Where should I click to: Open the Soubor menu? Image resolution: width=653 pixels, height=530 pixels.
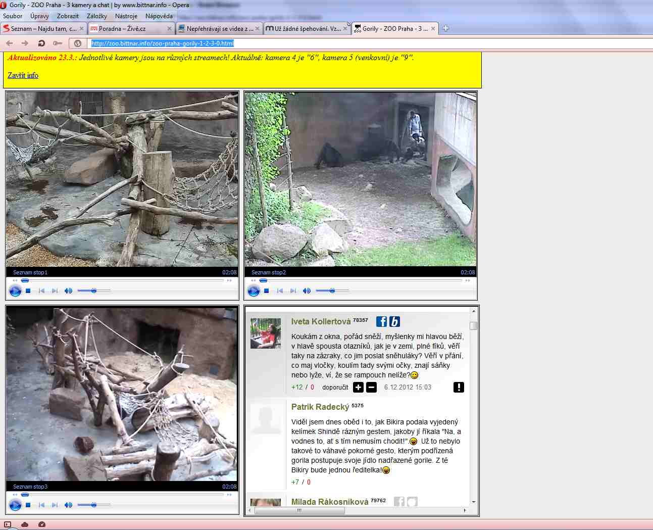13,16
